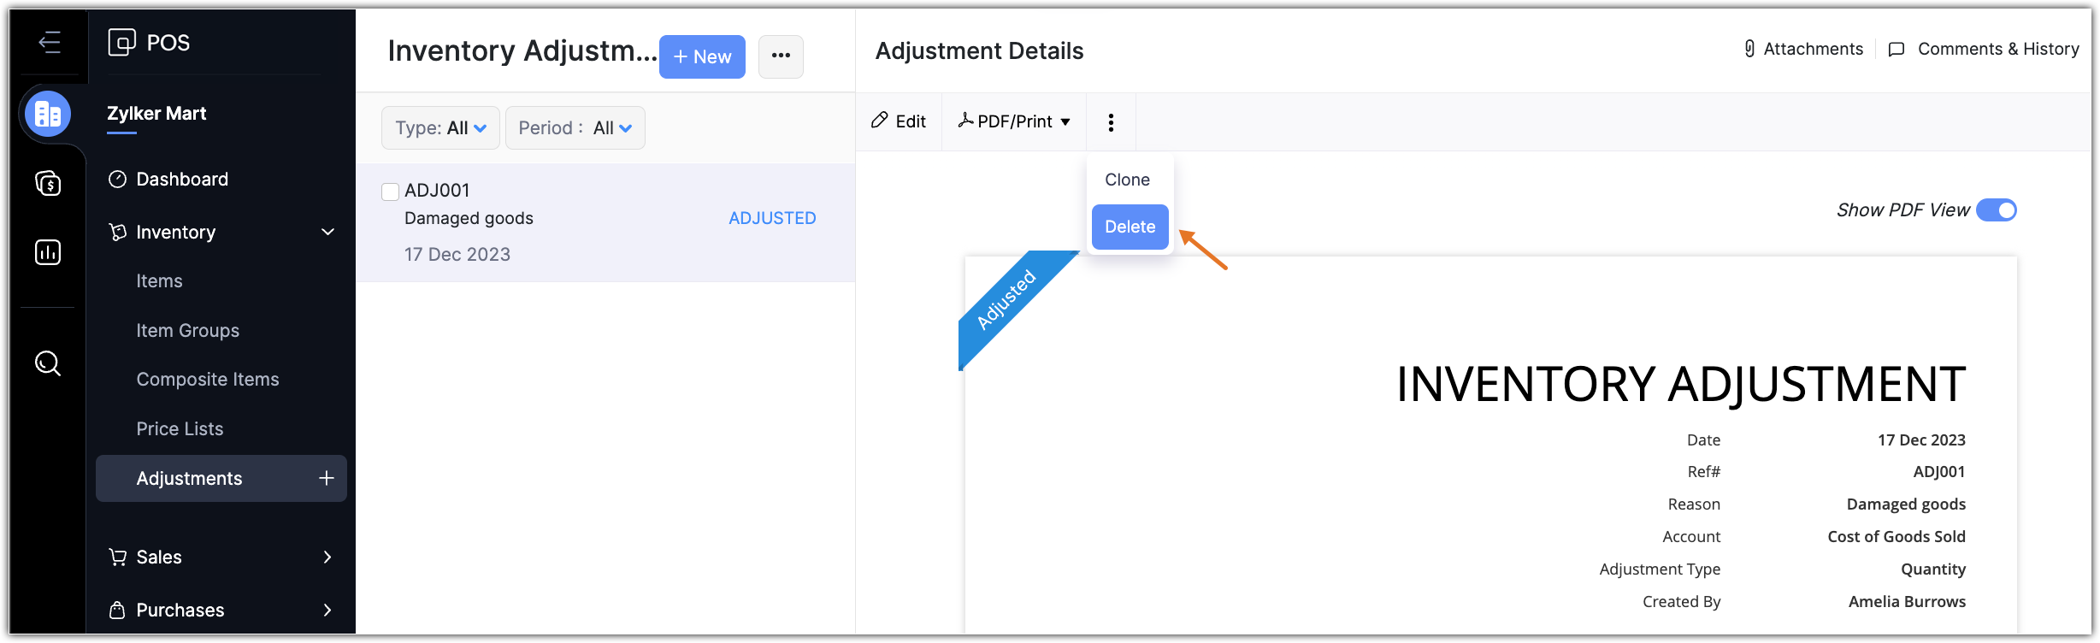Open the Attachments panel
Viewport: 2100px width, 643px height.
tap(1801, 49)
